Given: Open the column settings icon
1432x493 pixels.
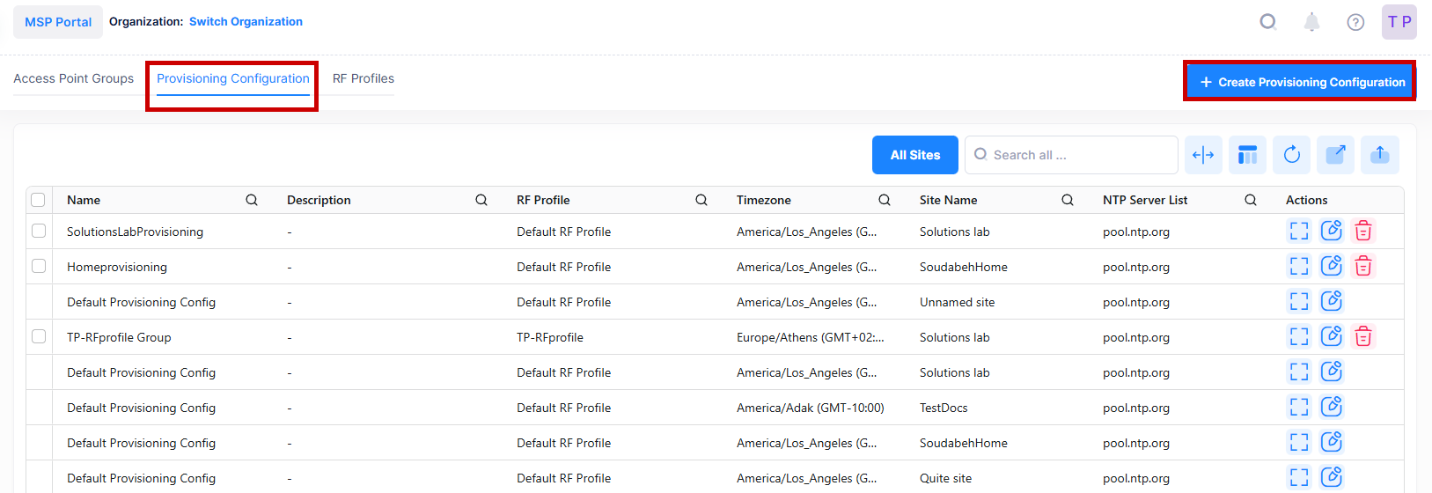Looking at the screenshot, I should (x=1247, y=155).
